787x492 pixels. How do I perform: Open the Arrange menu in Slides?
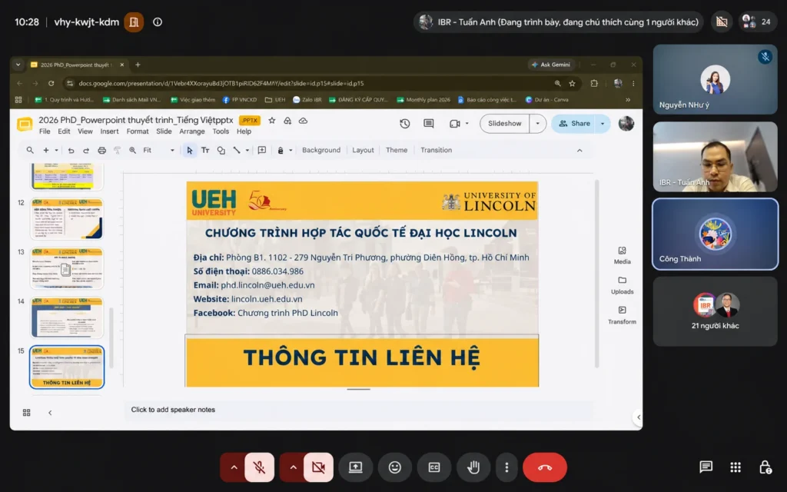point(192,131)
